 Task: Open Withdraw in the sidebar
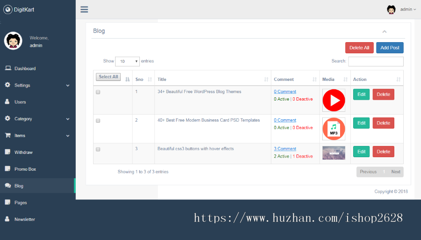click(x=23, y=152)
